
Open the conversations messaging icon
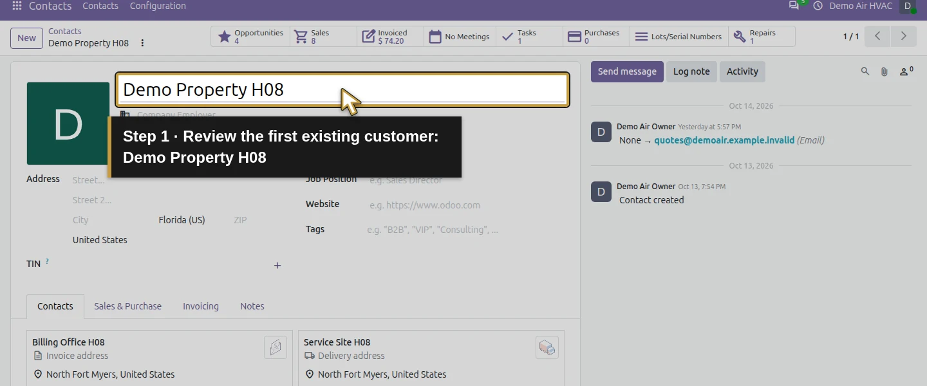794,6
